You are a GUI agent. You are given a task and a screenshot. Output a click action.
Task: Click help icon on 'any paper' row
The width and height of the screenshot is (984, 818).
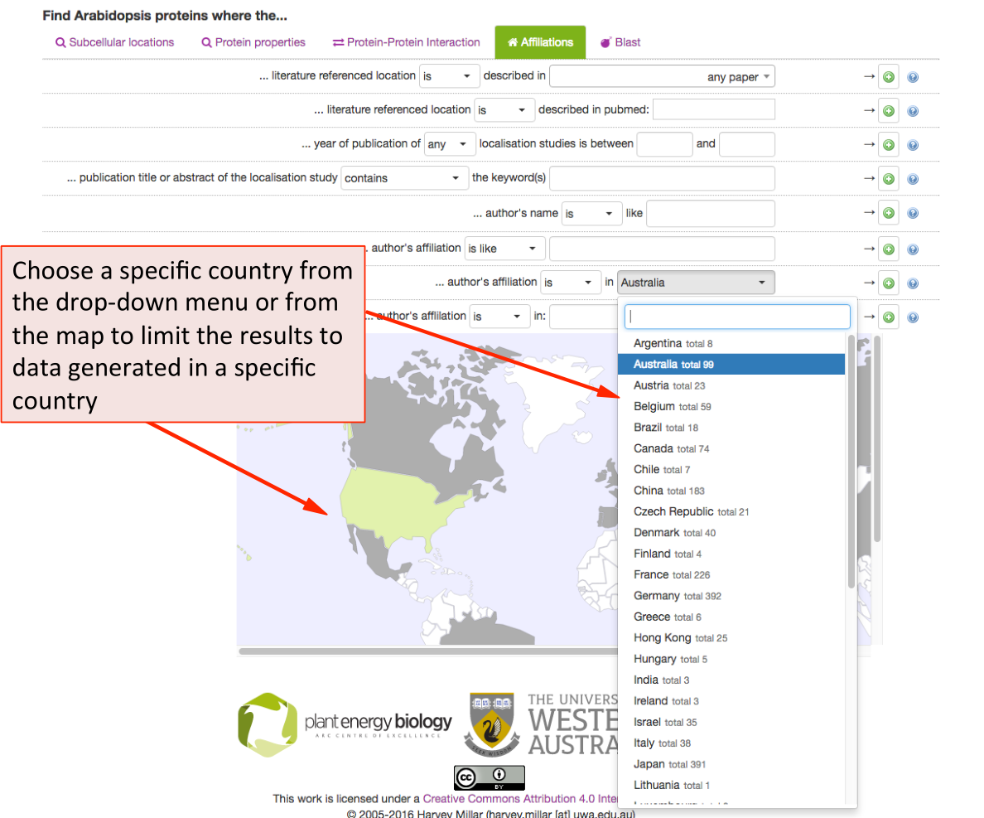point(913,78)
